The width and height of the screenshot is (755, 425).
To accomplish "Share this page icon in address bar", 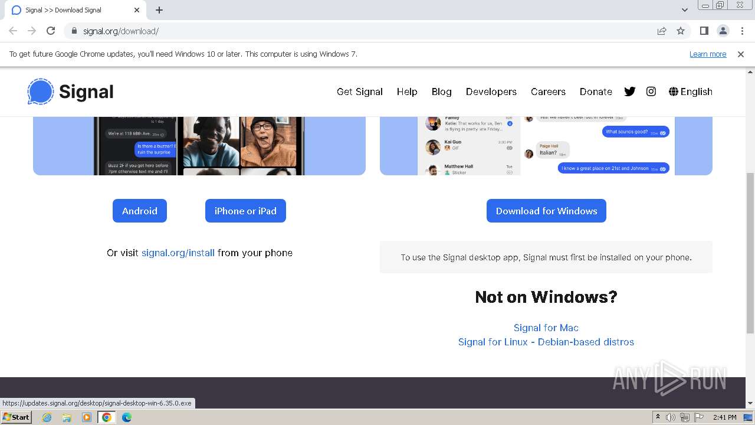I will (x=662, y=31).
